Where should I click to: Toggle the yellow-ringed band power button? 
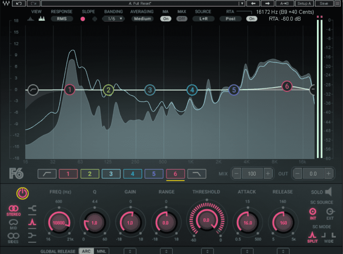[x=22, y=194]
